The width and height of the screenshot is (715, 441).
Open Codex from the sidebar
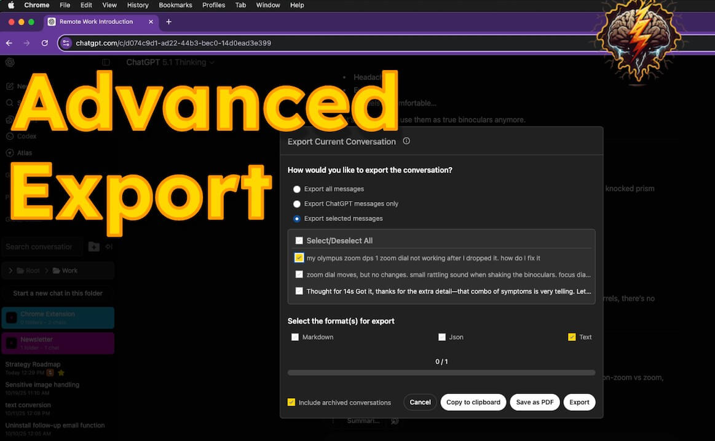[21, 136]
